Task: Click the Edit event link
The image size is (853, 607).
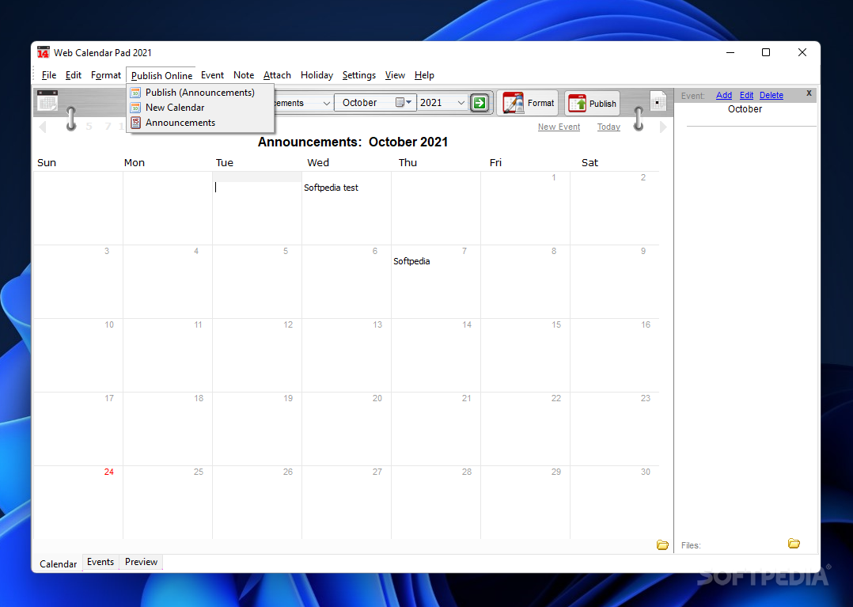Action: 746,95
